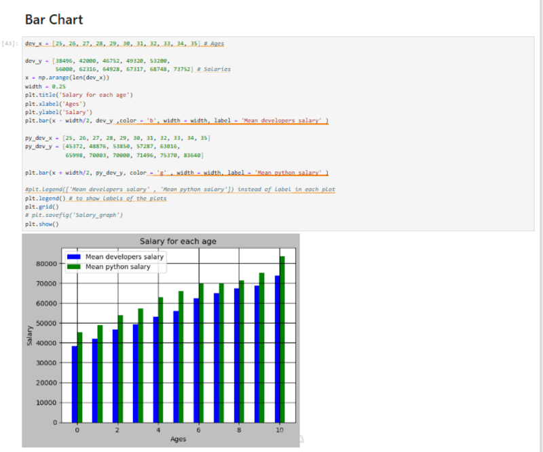Click the x = np.arange(len(dev_x)) line

[67, 77]
